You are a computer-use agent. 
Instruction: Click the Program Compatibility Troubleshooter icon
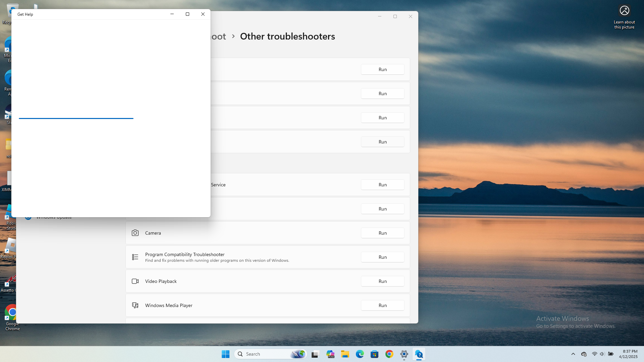pyautogui.click(x=135, y=257)
